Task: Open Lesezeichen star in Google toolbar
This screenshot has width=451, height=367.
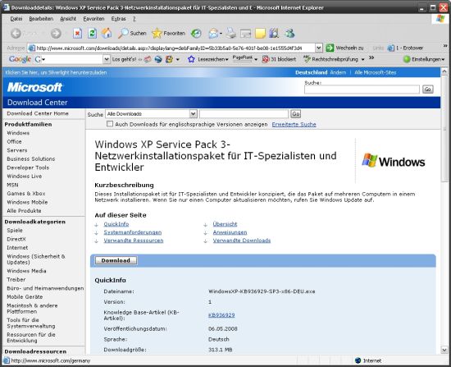Action: tap(207, 59)
